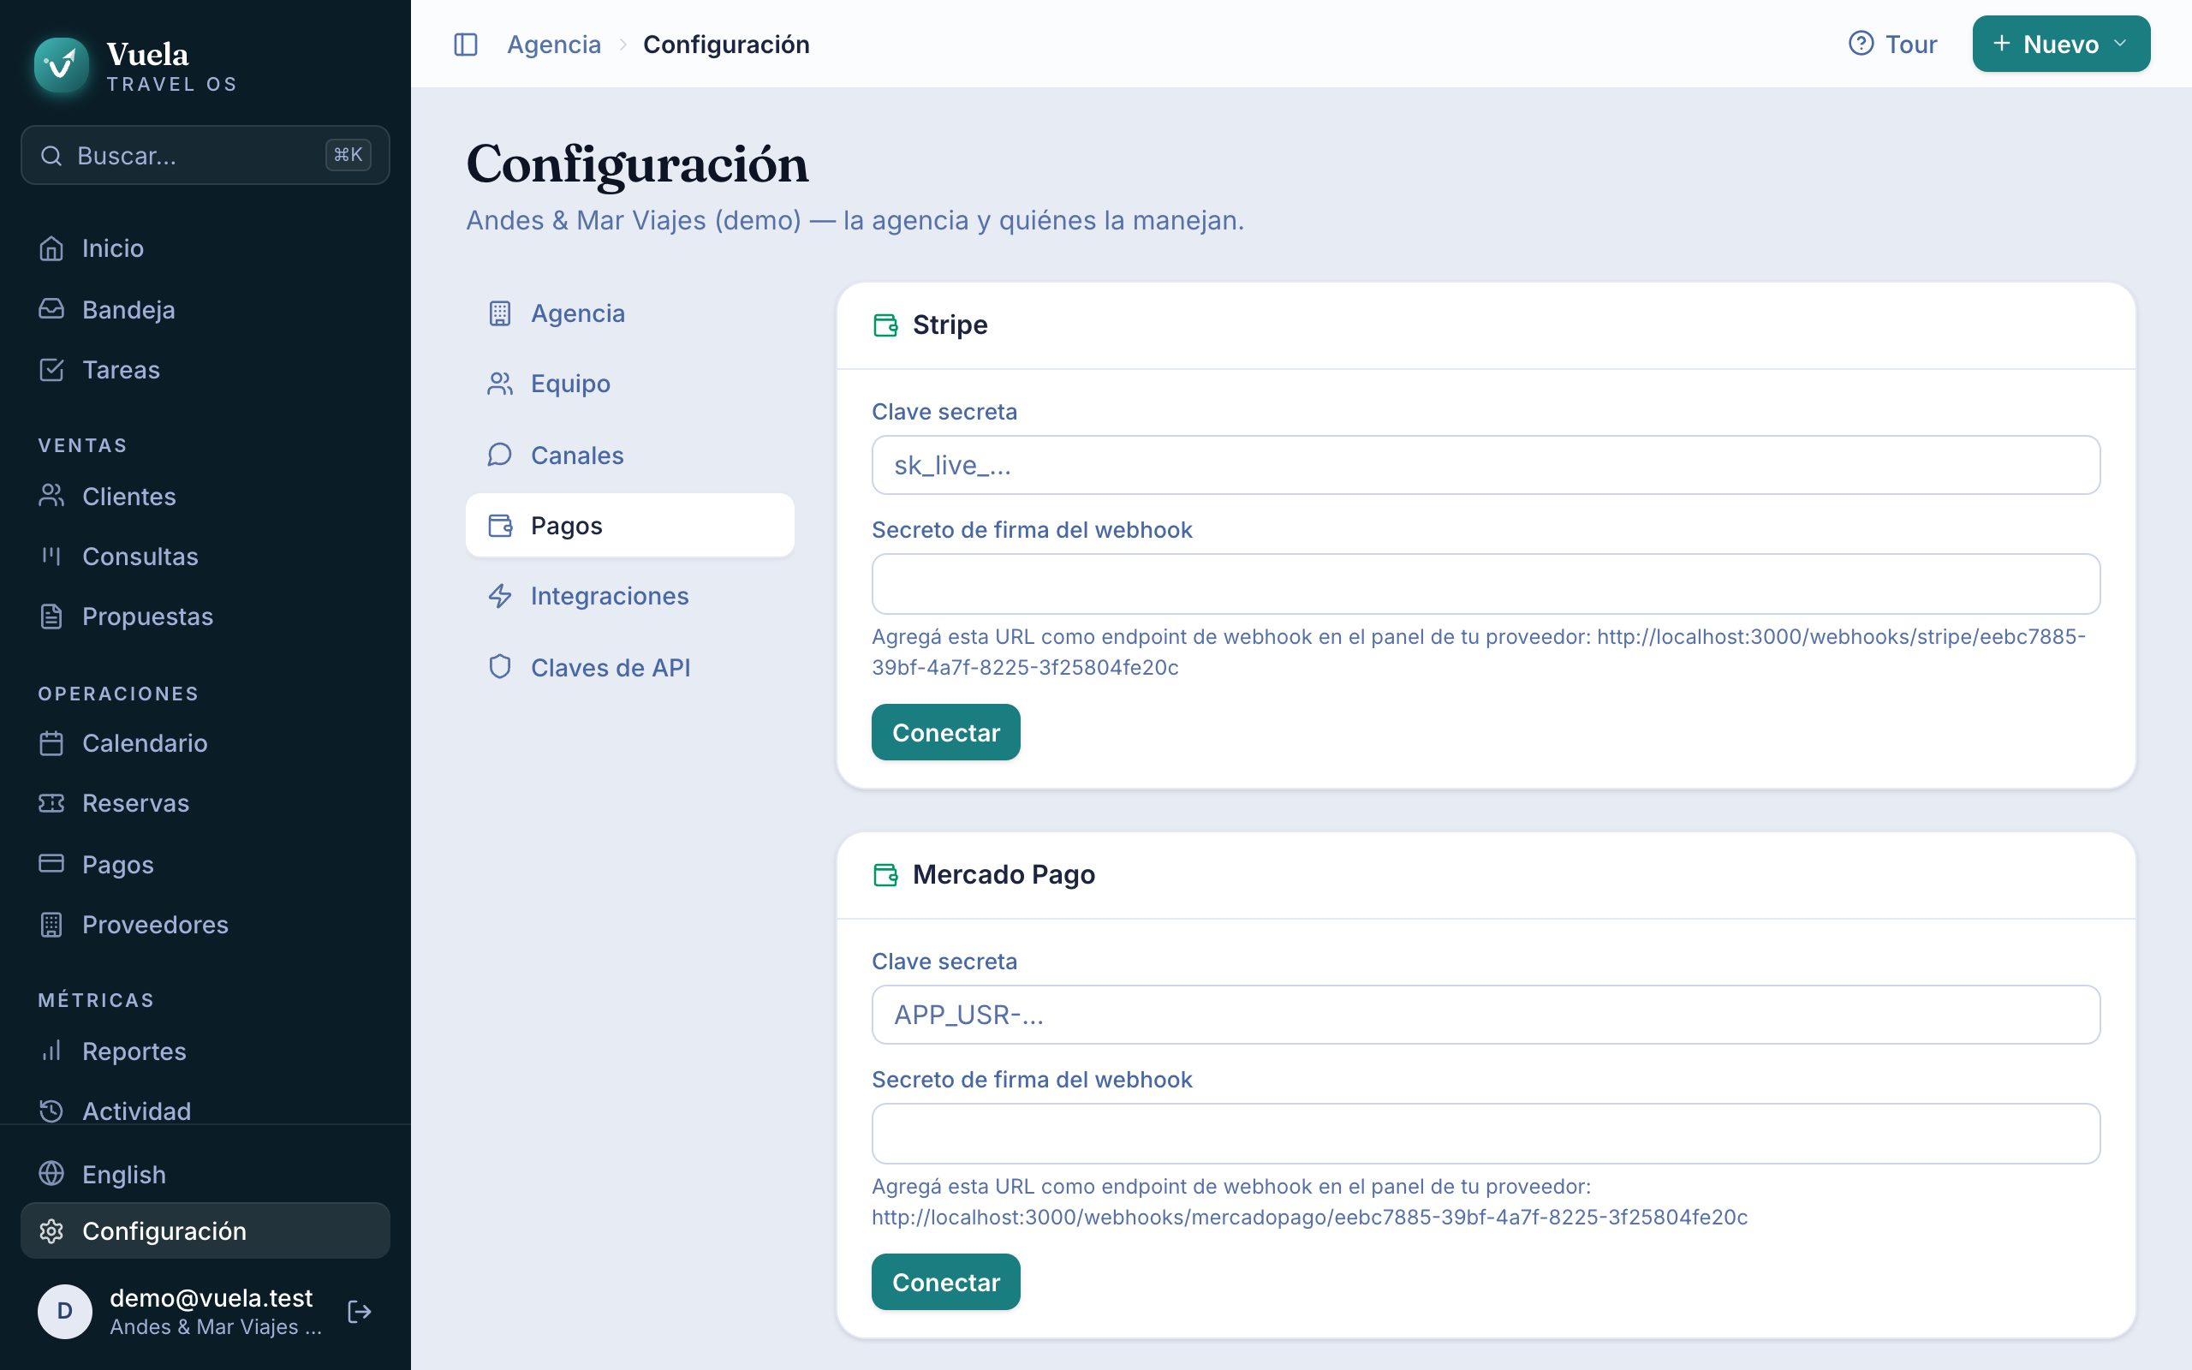Viewport: 2192px width, 1370px height.
Task: Click the Proveedores building icon
Action: [51, 924]
